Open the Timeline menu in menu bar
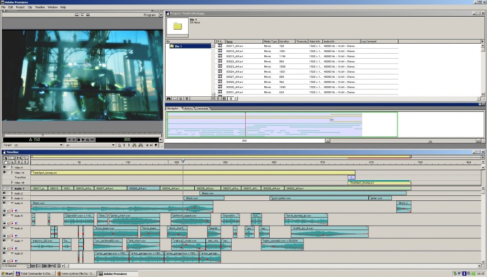Image resolution: width=487 pixels, height=277 pixels. [40, 7]
